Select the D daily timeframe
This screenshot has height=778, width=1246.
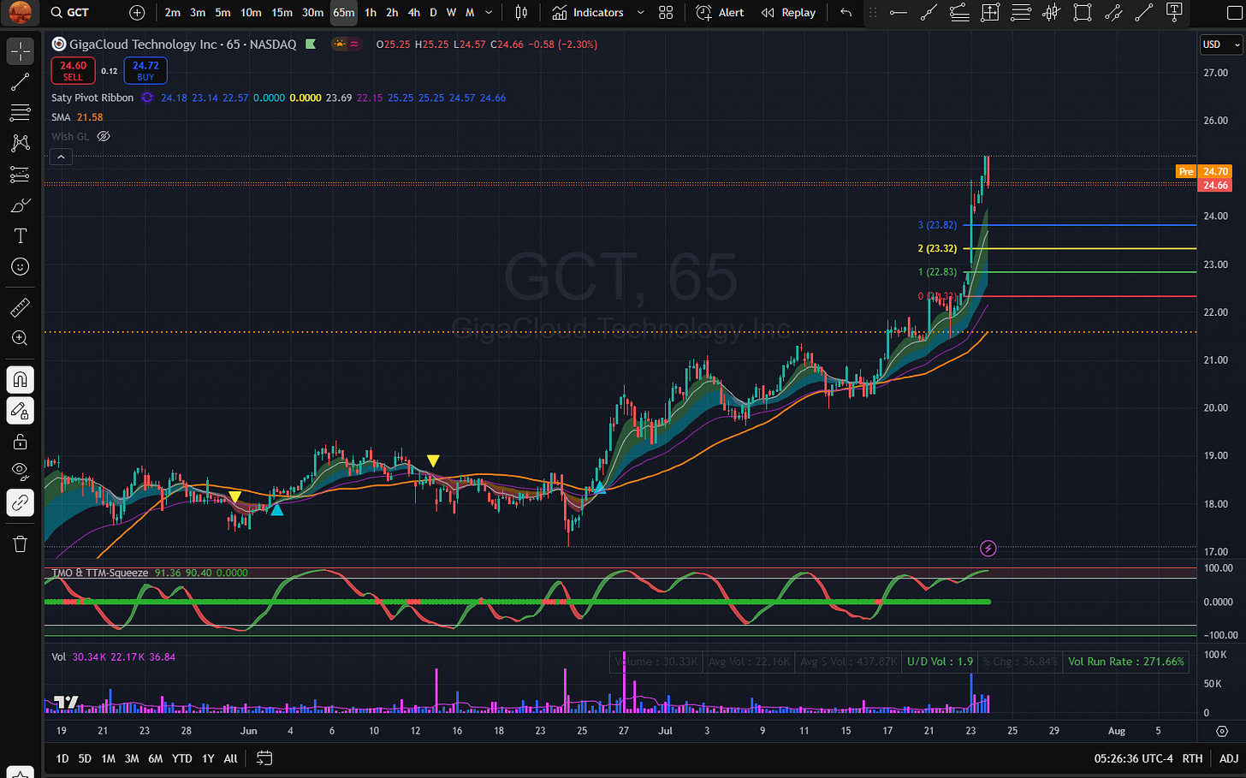(x=433, y=13)
